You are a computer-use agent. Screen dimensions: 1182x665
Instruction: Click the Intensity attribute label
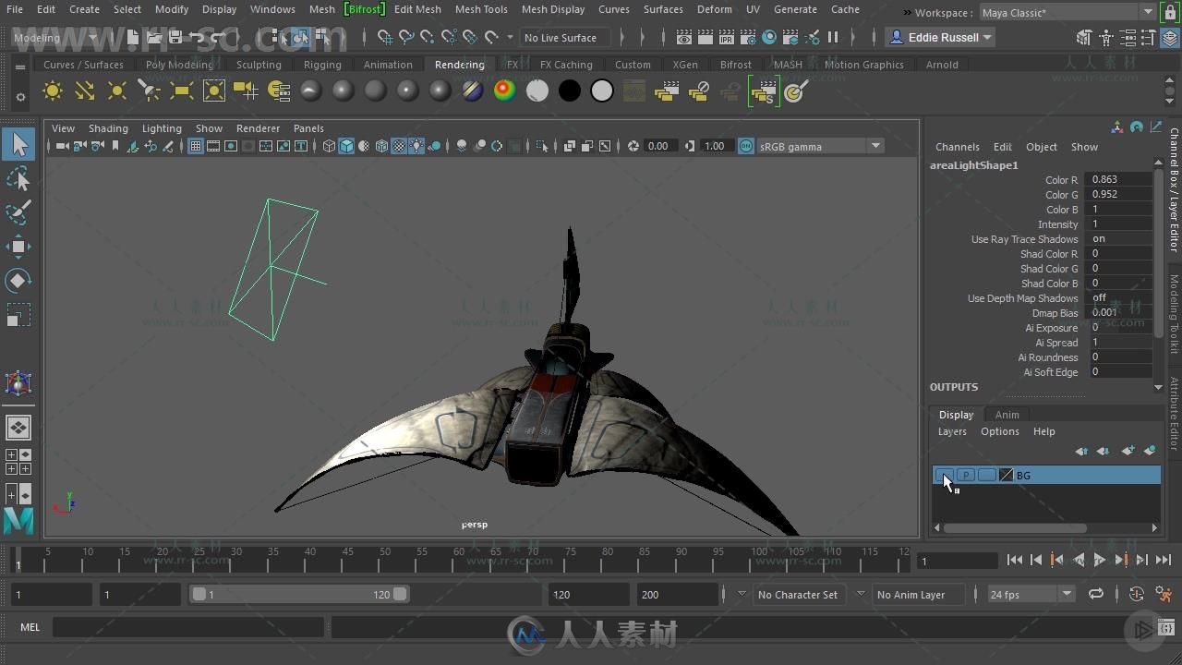pyautogui.click(x=1057, y=224)
